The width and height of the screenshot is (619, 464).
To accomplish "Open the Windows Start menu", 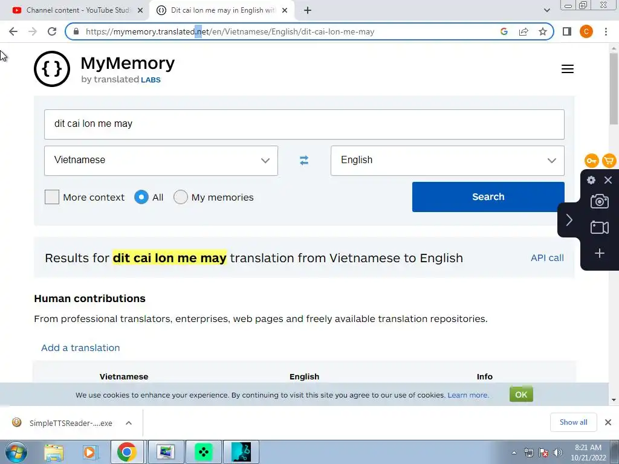I will pyautogui.click(x=16, y=452).
